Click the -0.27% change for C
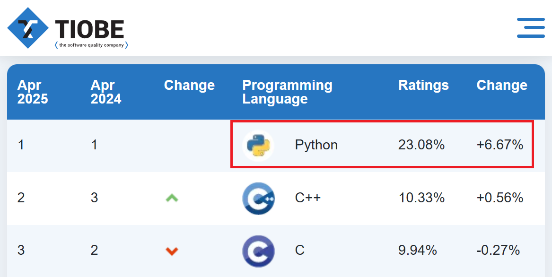552x277 pixels. [x=498, y=250]
